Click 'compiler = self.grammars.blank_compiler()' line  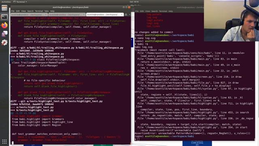[x=54, y=39]
